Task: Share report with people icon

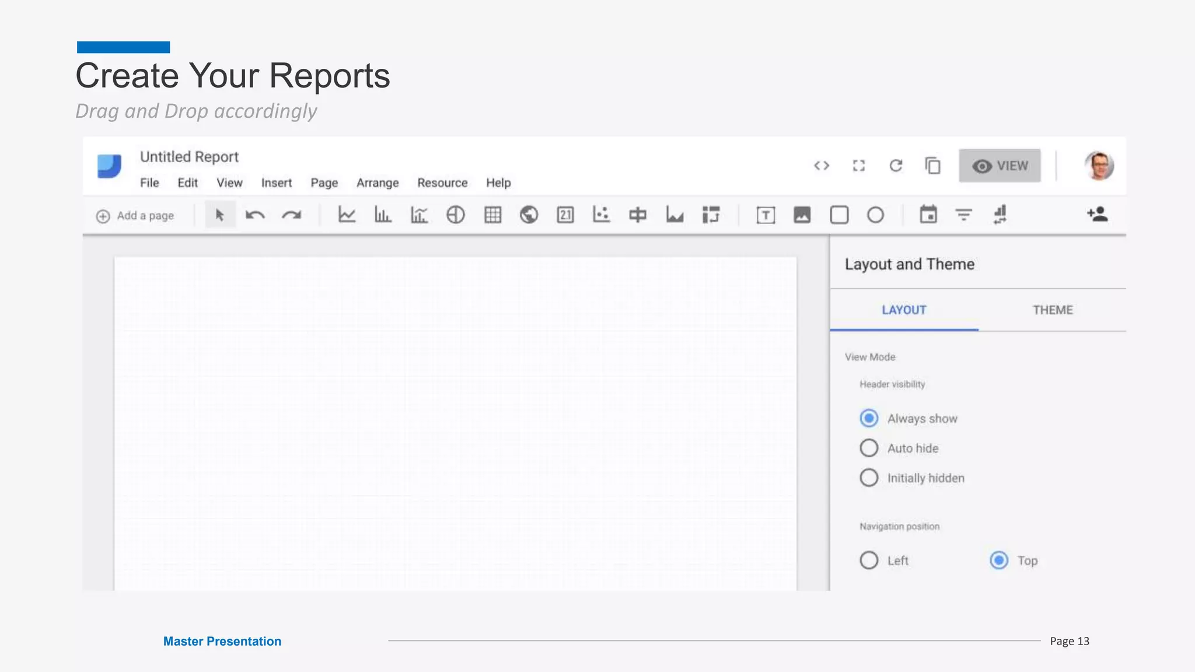Action: [x=1098, y=213]
